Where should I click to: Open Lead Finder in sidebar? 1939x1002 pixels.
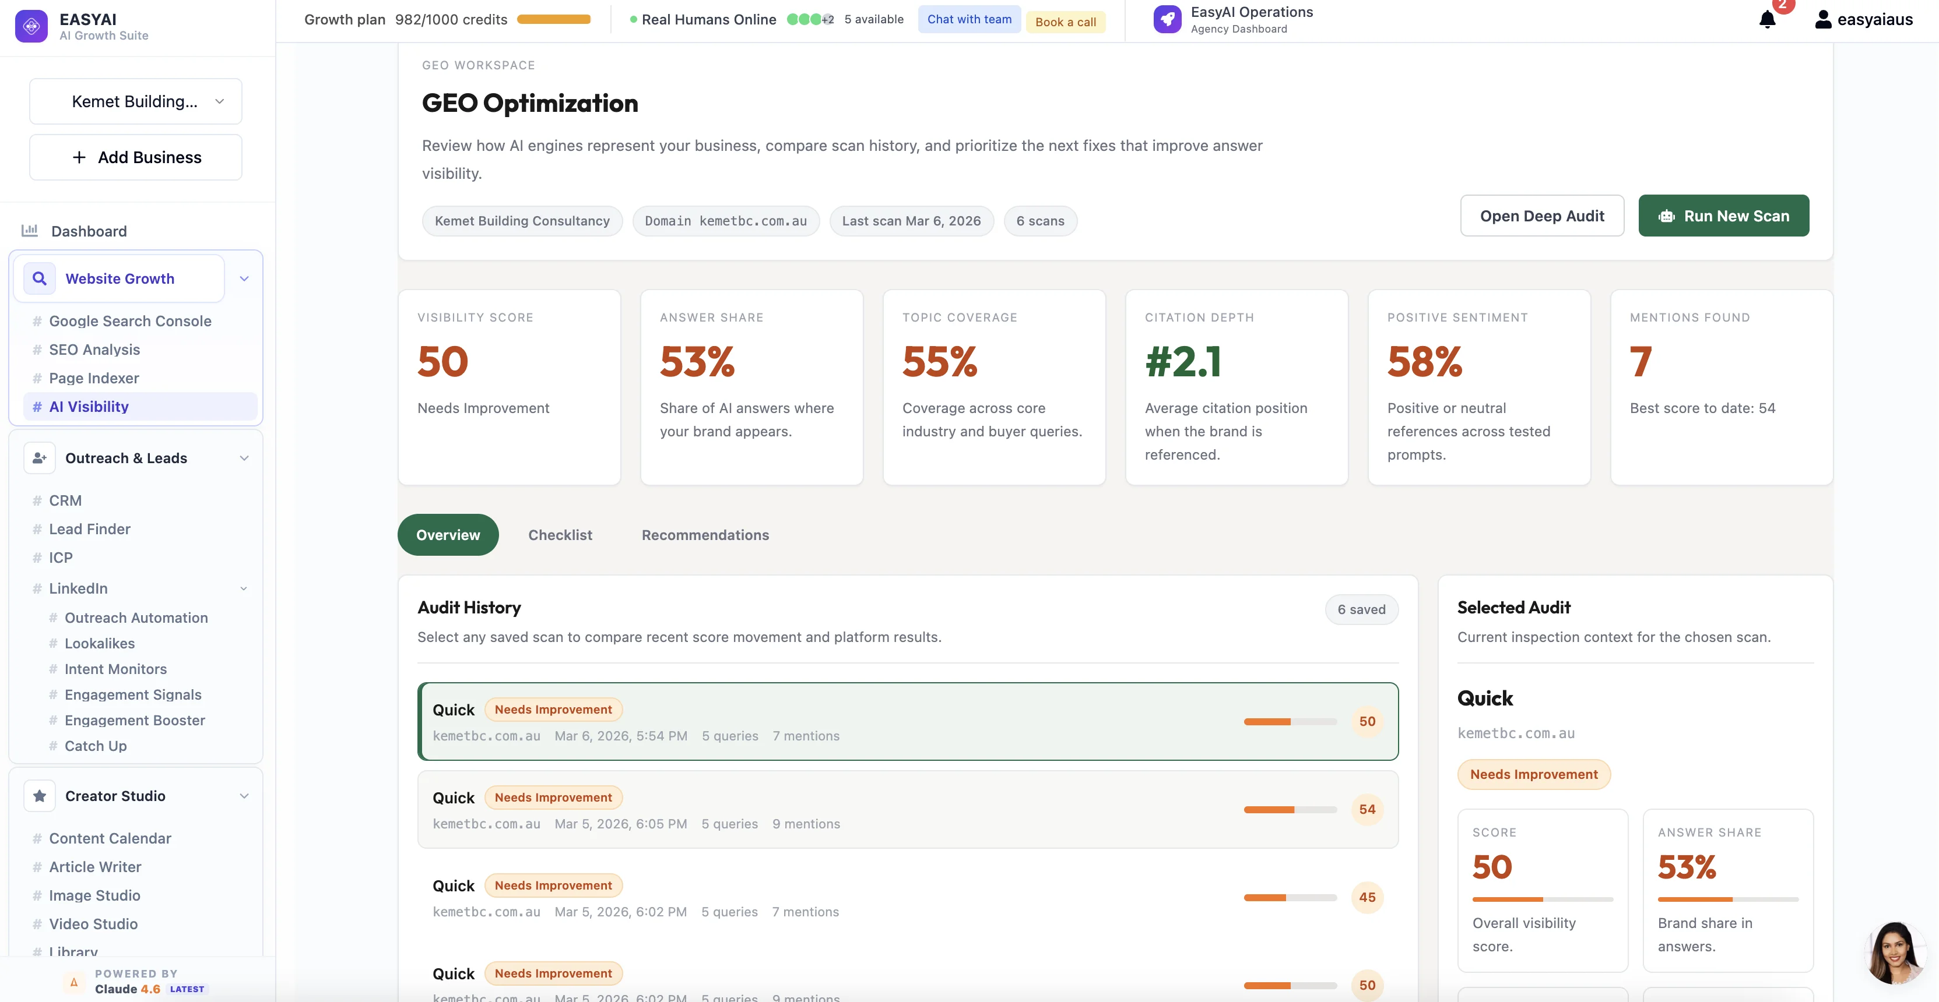click(90, 530)
